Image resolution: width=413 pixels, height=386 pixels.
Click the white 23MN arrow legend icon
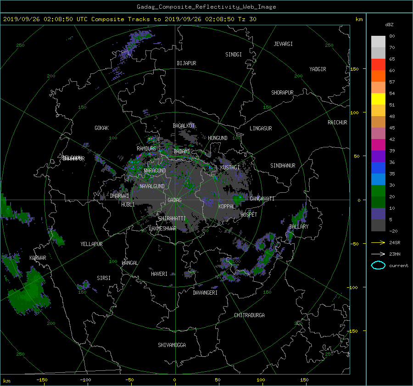[x=378, y=254]
